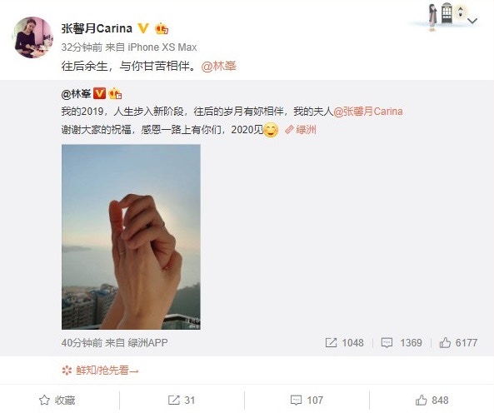This screenshot has width=494, height=413.
Task: Click the crown membership badge beside Carina's name
Action: [x=162, y=28]
